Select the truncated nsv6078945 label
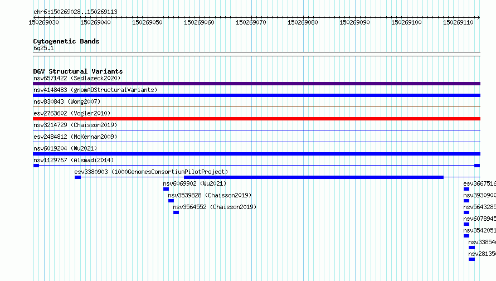The image size is (496, 281). tap(479, 219)
